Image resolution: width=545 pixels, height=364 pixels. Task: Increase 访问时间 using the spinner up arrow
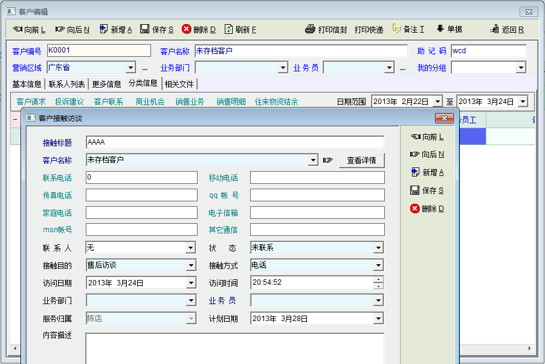click(x=378, y=279)
